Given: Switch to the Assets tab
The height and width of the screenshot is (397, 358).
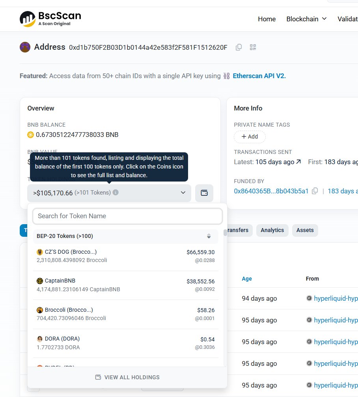Looking at the screenshot, I should (305, 230).
